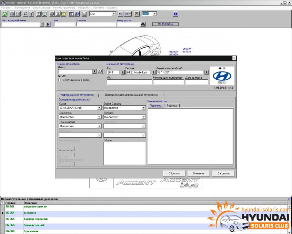Click the magnifier button next to Найти field
Viewport: 292px width, 234px height.
(100, 71)
